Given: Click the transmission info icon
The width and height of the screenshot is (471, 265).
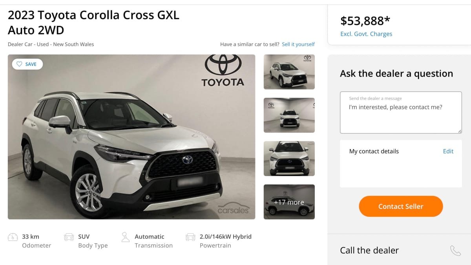Looking at the screenshot, I should coord(125,238).
